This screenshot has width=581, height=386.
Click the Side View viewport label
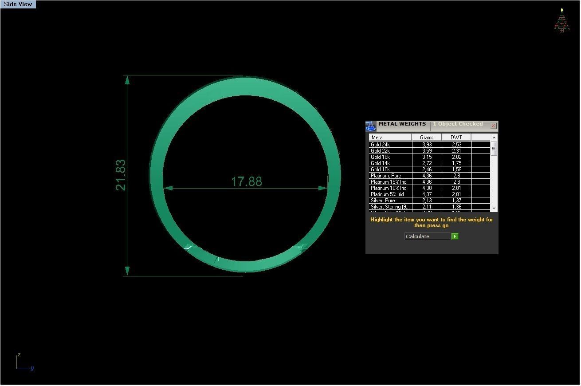[18, 4]
